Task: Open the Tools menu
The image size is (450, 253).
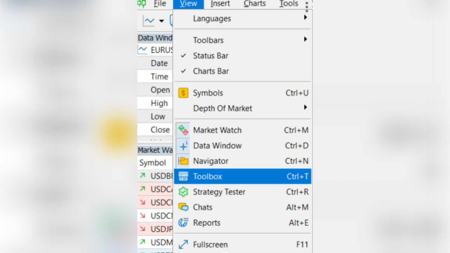Action: pos(289,4)
